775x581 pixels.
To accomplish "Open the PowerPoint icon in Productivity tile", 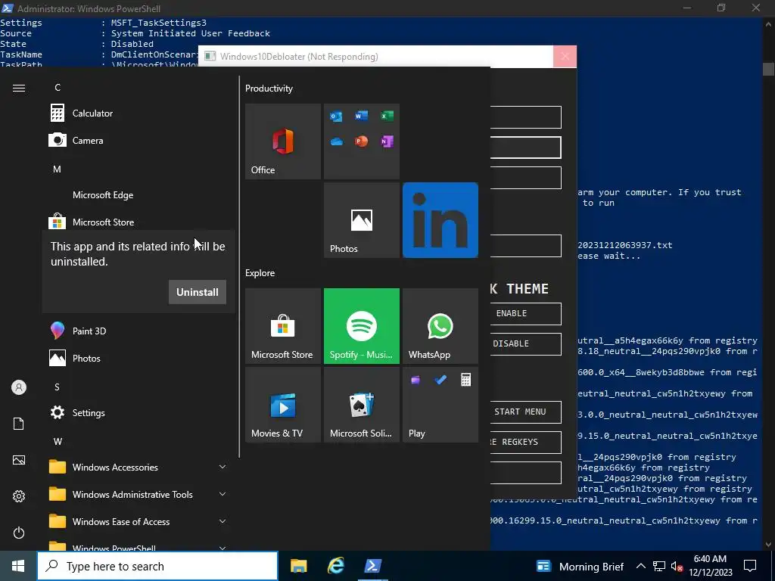I will pyautogui.click(x=361, y=141).
